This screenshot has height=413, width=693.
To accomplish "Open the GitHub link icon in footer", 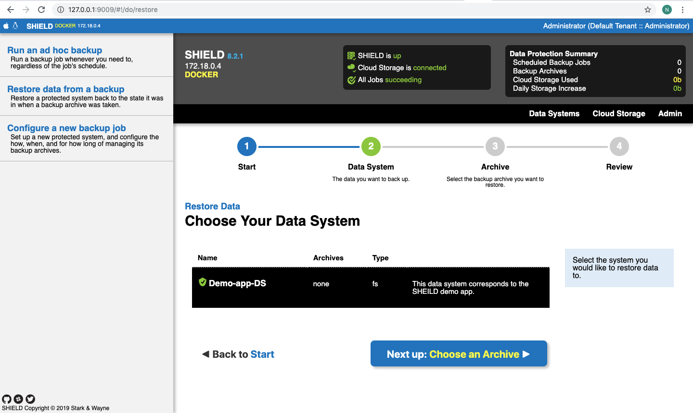I will (x=6, y=399).
